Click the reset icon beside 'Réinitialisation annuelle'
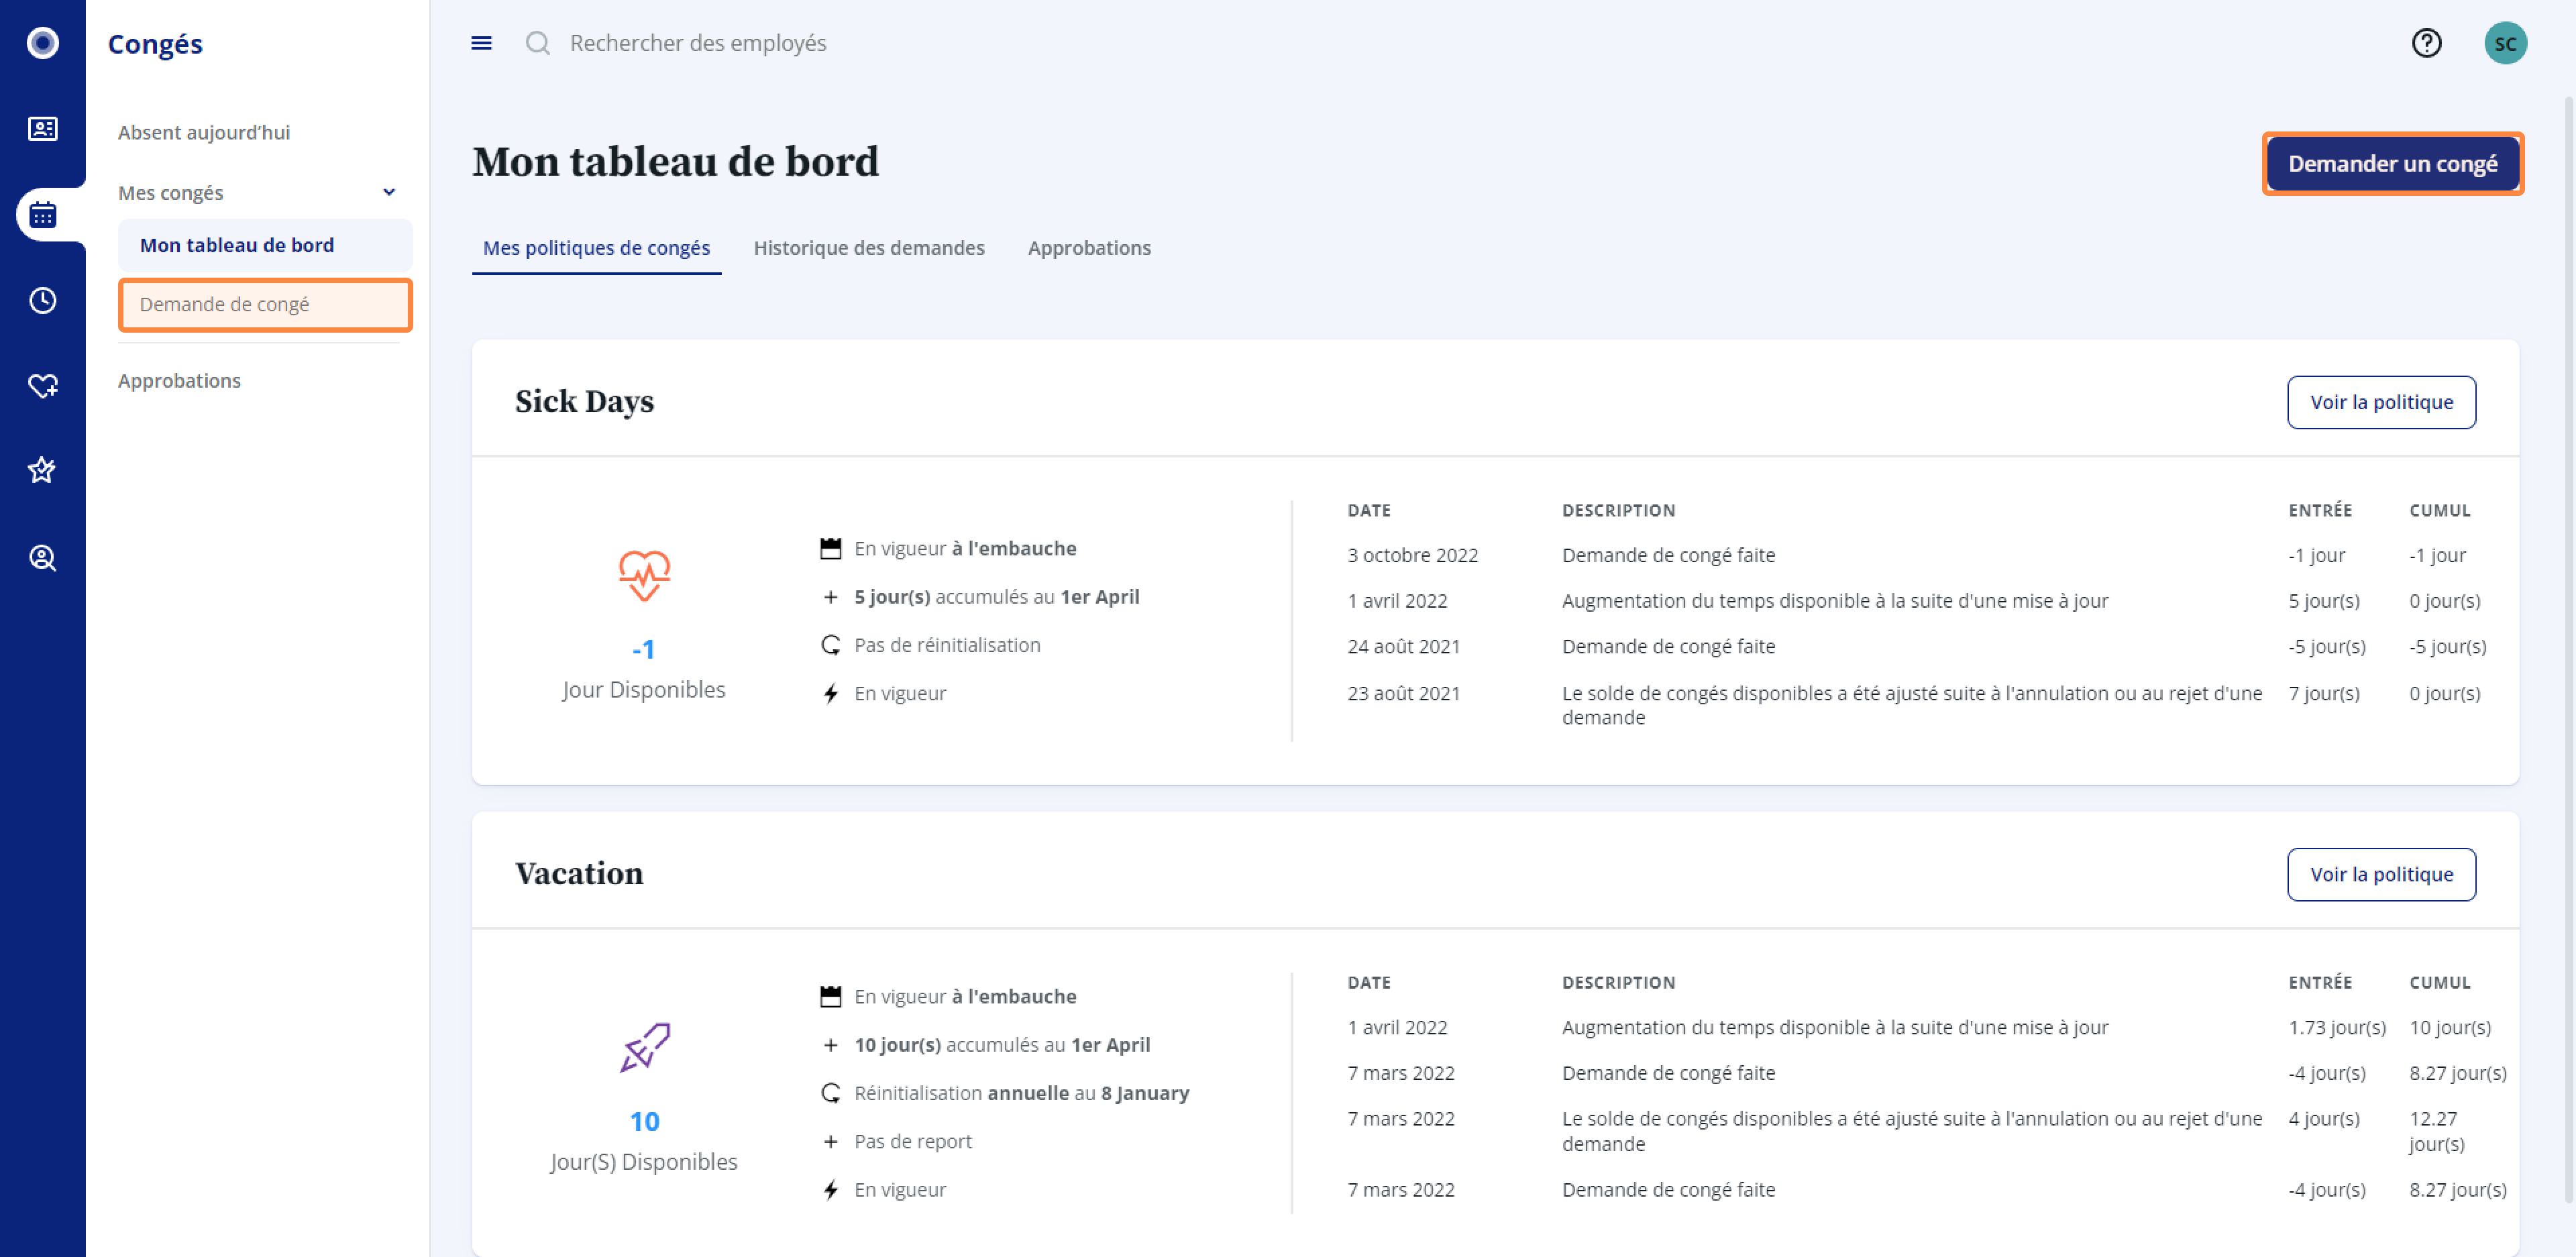Image resolution: width=2576 pixels, height=1257 pixels. click(x=830, y=1093)
